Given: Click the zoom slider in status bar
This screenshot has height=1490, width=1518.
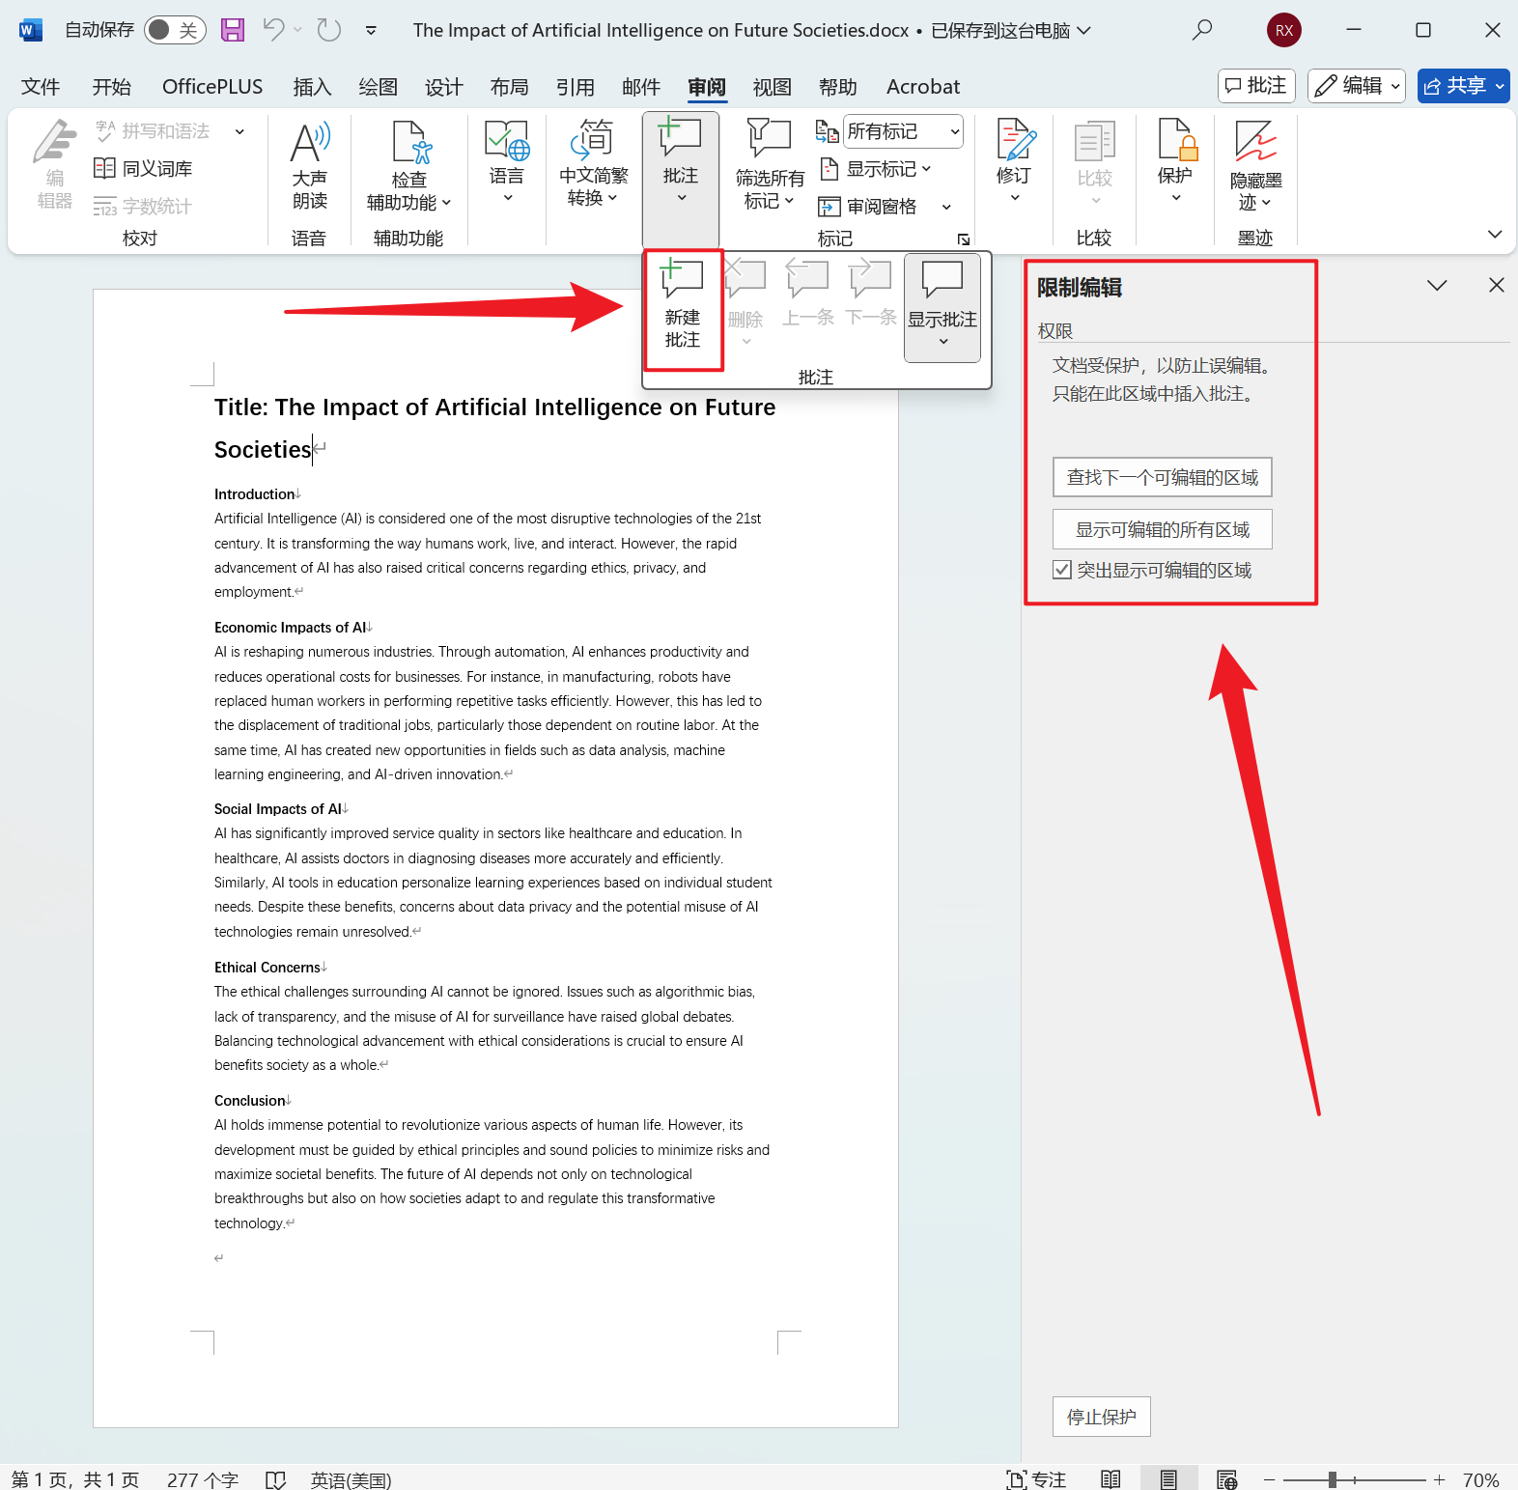Looking at the screenshot, I should 1333,1479.
